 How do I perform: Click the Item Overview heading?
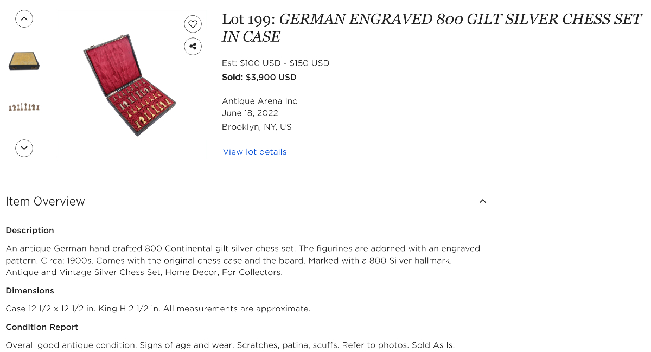point(45,201)
